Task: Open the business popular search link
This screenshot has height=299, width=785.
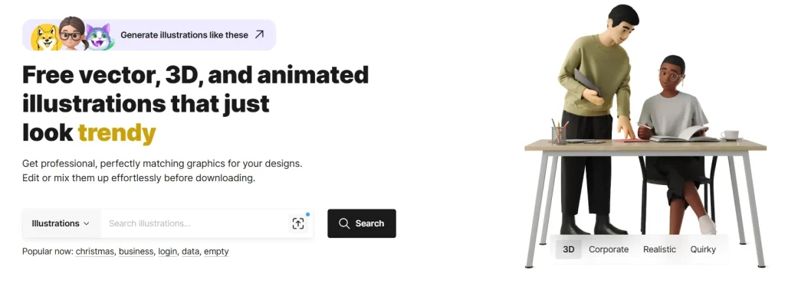Action: (136, 252)
